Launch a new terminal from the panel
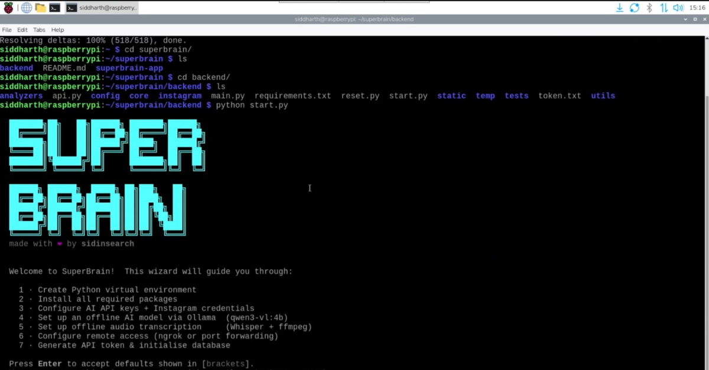 click(x=54, y=8)
